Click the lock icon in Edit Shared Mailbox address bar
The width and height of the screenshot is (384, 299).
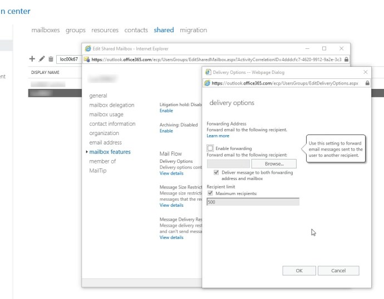point(346,59)
